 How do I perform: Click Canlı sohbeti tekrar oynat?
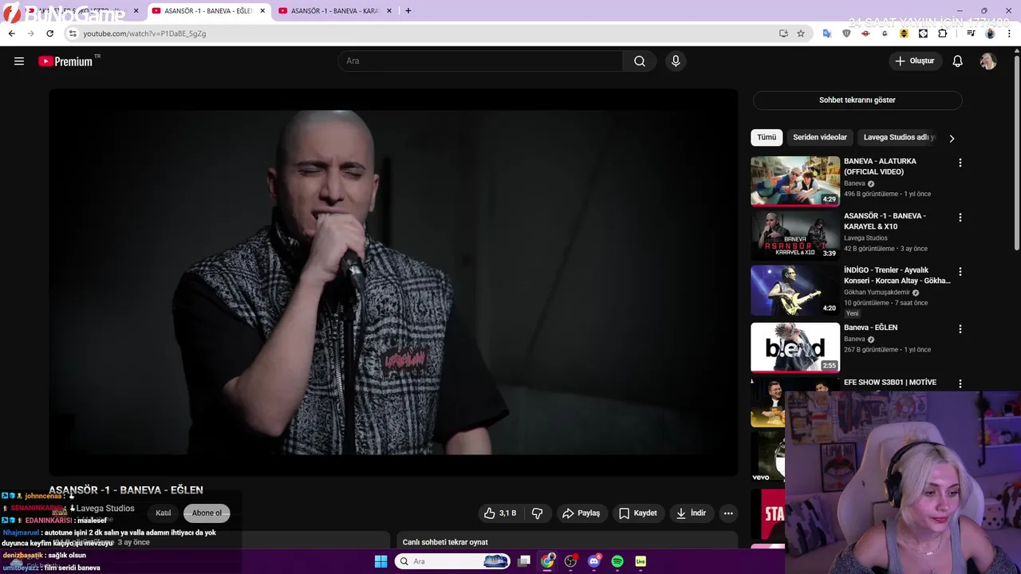[445, 542]
